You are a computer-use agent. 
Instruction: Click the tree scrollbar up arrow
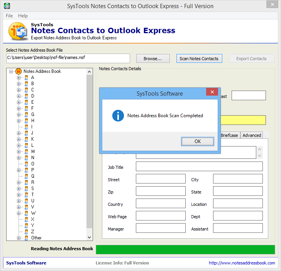tap(90, 72)
